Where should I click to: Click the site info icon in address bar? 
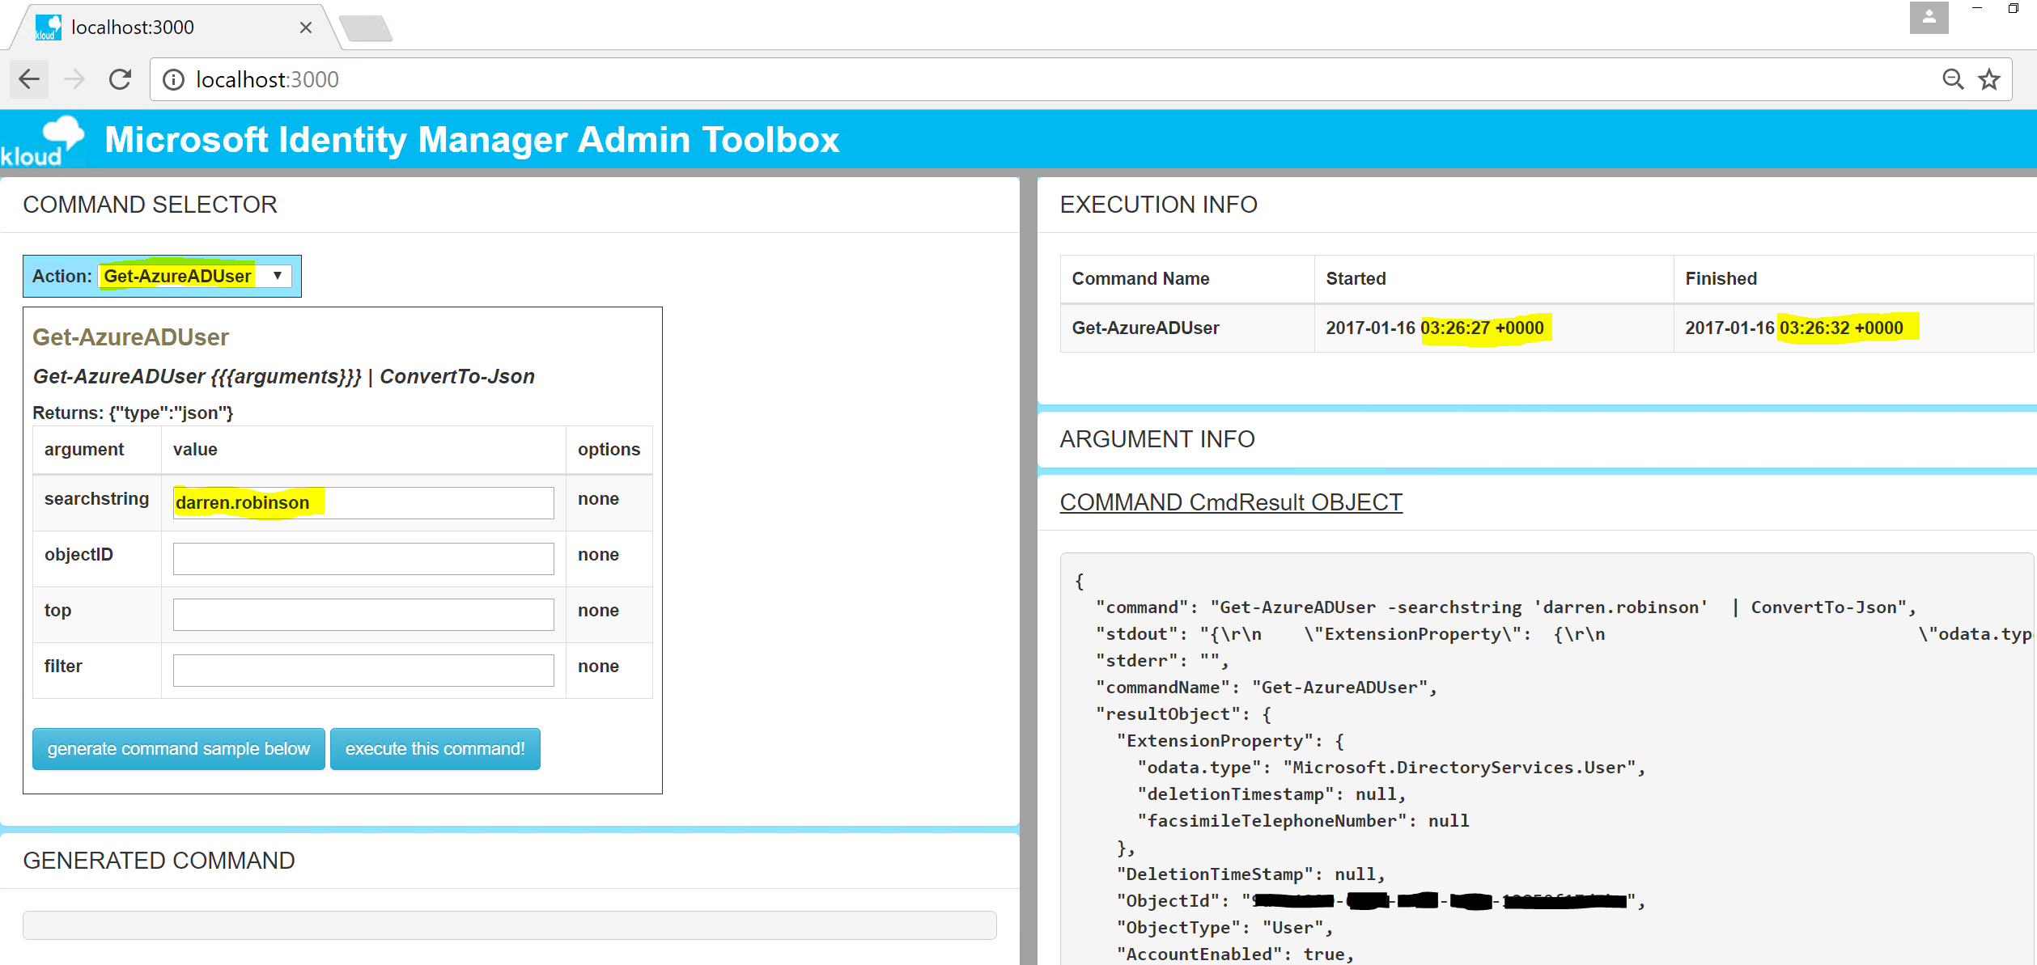[173, 79]
